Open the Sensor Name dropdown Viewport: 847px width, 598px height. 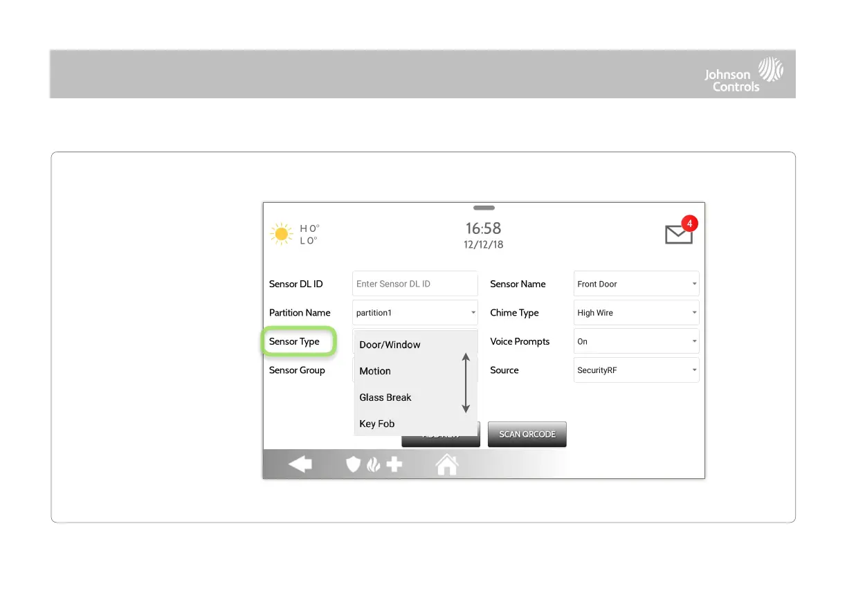point(637,284)
